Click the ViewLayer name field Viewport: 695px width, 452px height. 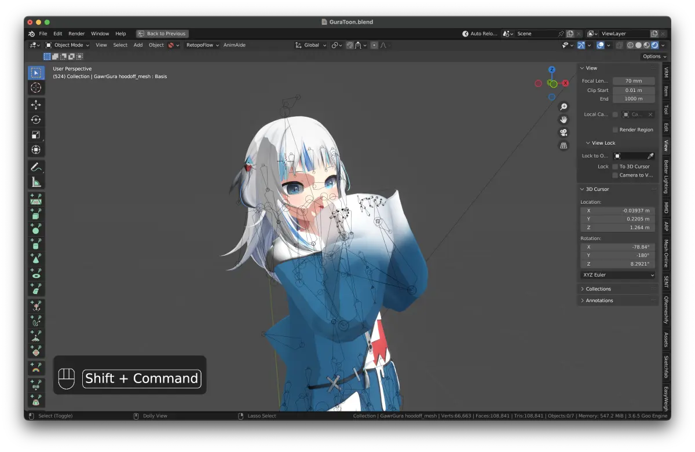pos(624,34)
